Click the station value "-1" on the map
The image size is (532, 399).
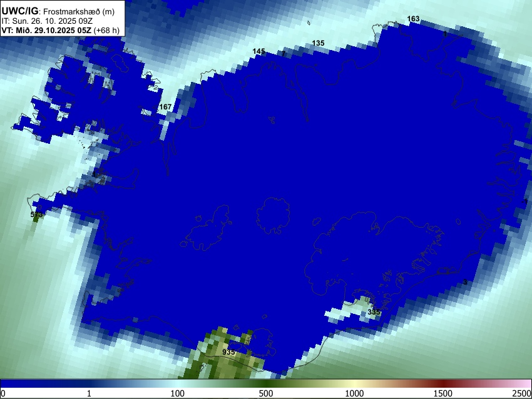pyautogui.click(x=524, y=201)
